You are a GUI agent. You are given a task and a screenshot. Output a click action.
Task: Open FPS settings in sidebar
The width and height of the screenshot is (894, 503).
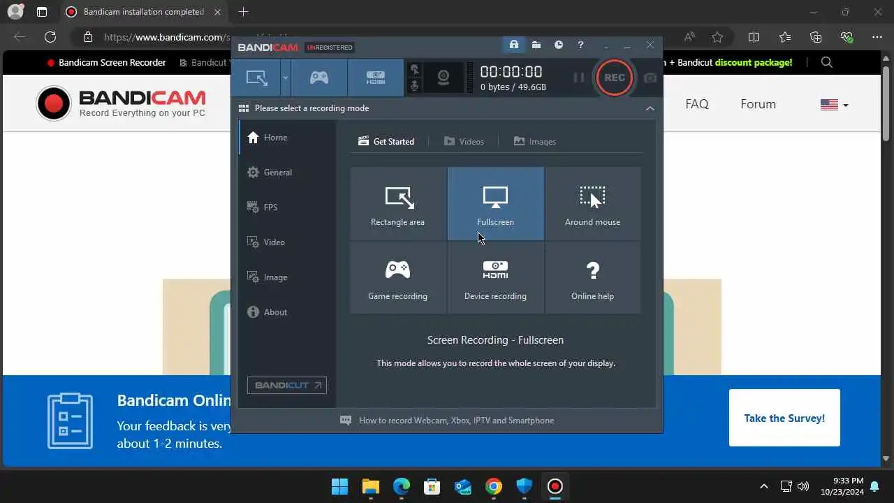[x=287, y=207]
